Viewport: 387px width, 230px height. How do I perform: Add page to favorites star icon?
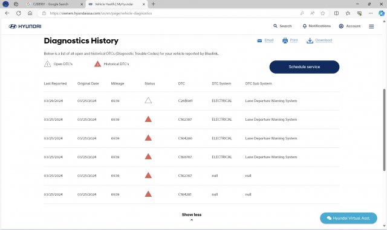322,13
